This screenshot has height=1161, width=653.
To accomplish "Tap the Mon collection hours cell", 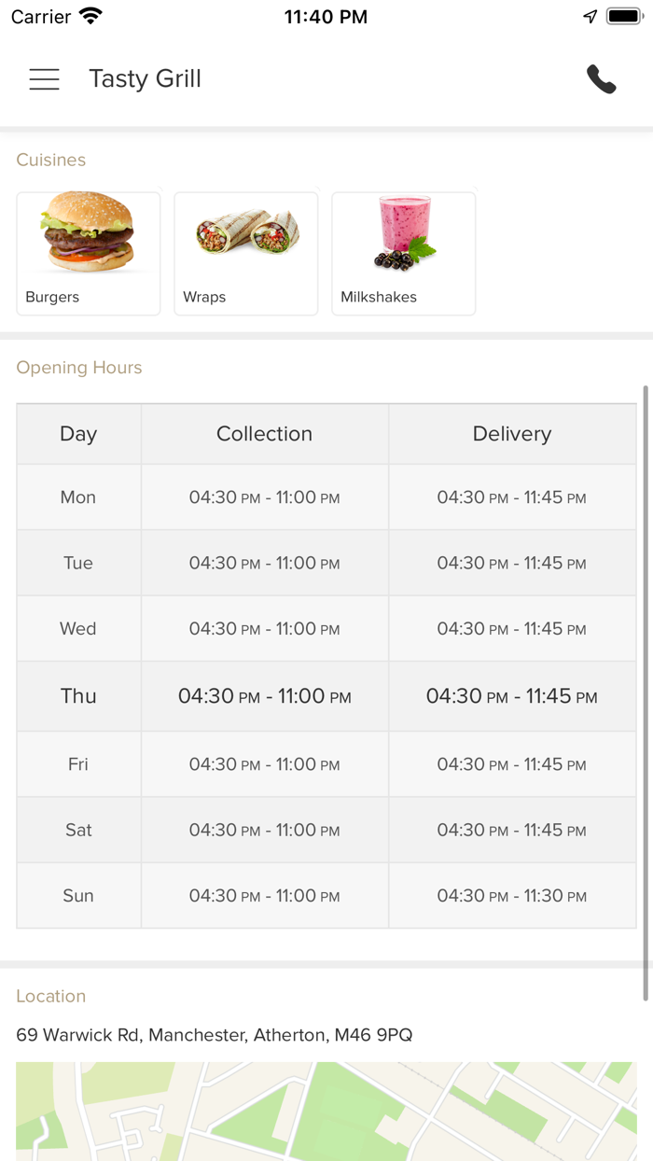I will 264,497.
